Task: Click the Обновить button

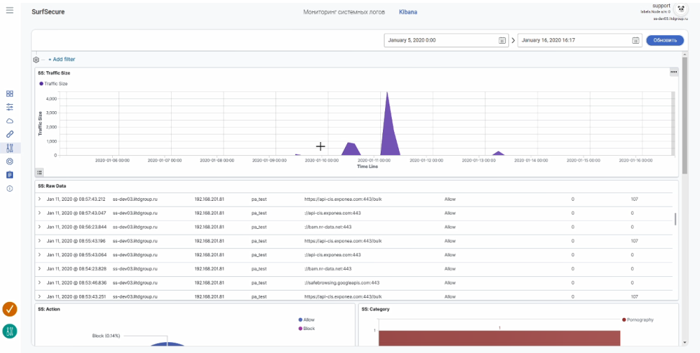Action: pyautogui.click(x=665, y=40)
